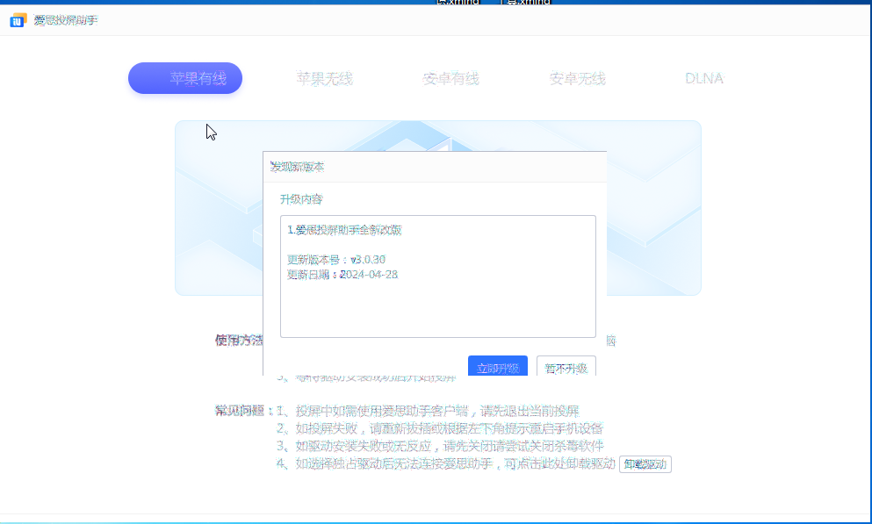872x524 pixels.
Task: Select the 安卓有线 tab
Action: coord(451,78)
